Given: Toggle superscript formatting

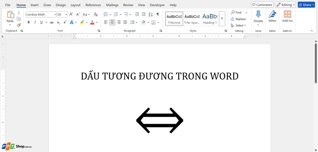Looking at the screenshot, I should 65,22.
